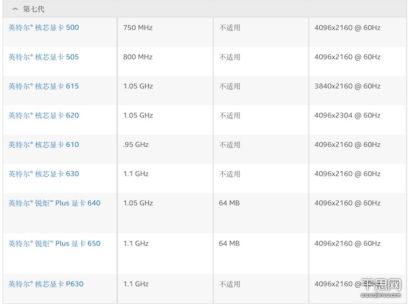
Task: Click 64 MB in the Plus 650 row
Action: [229, 243]
